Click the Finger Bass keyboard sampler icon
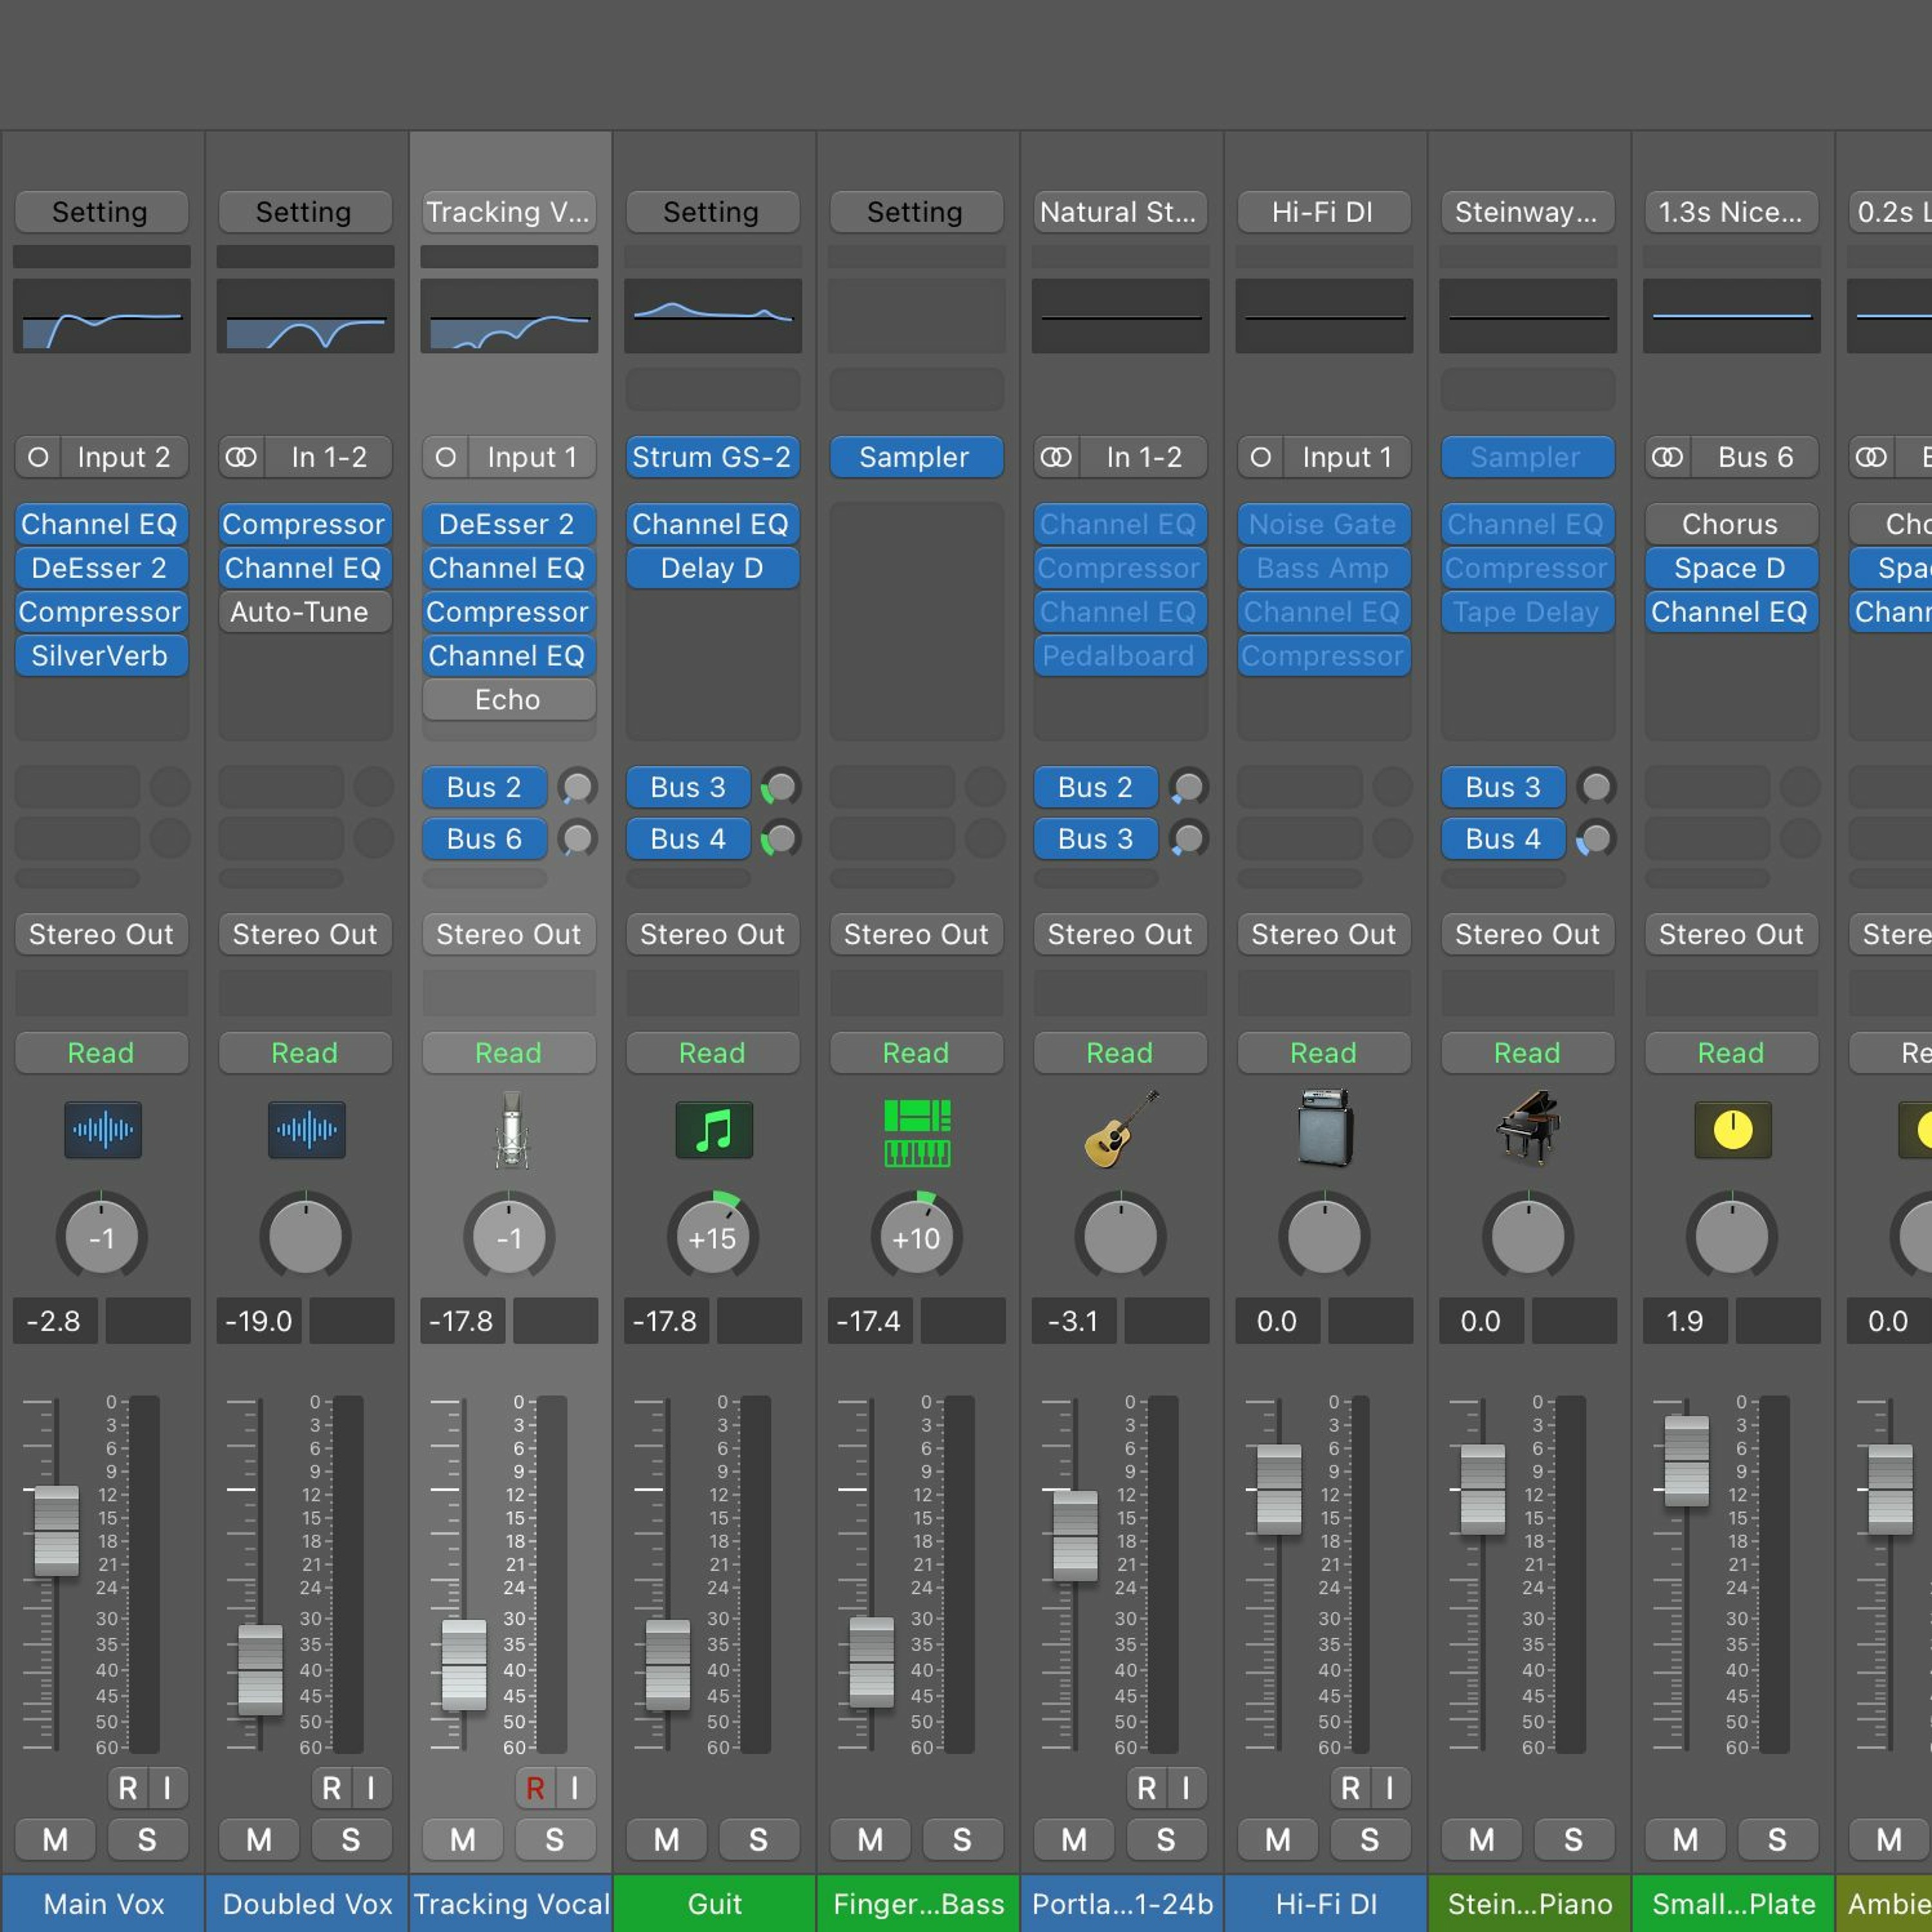The height and width of the screenshot is (1932, 1932). click(917, 1131)
